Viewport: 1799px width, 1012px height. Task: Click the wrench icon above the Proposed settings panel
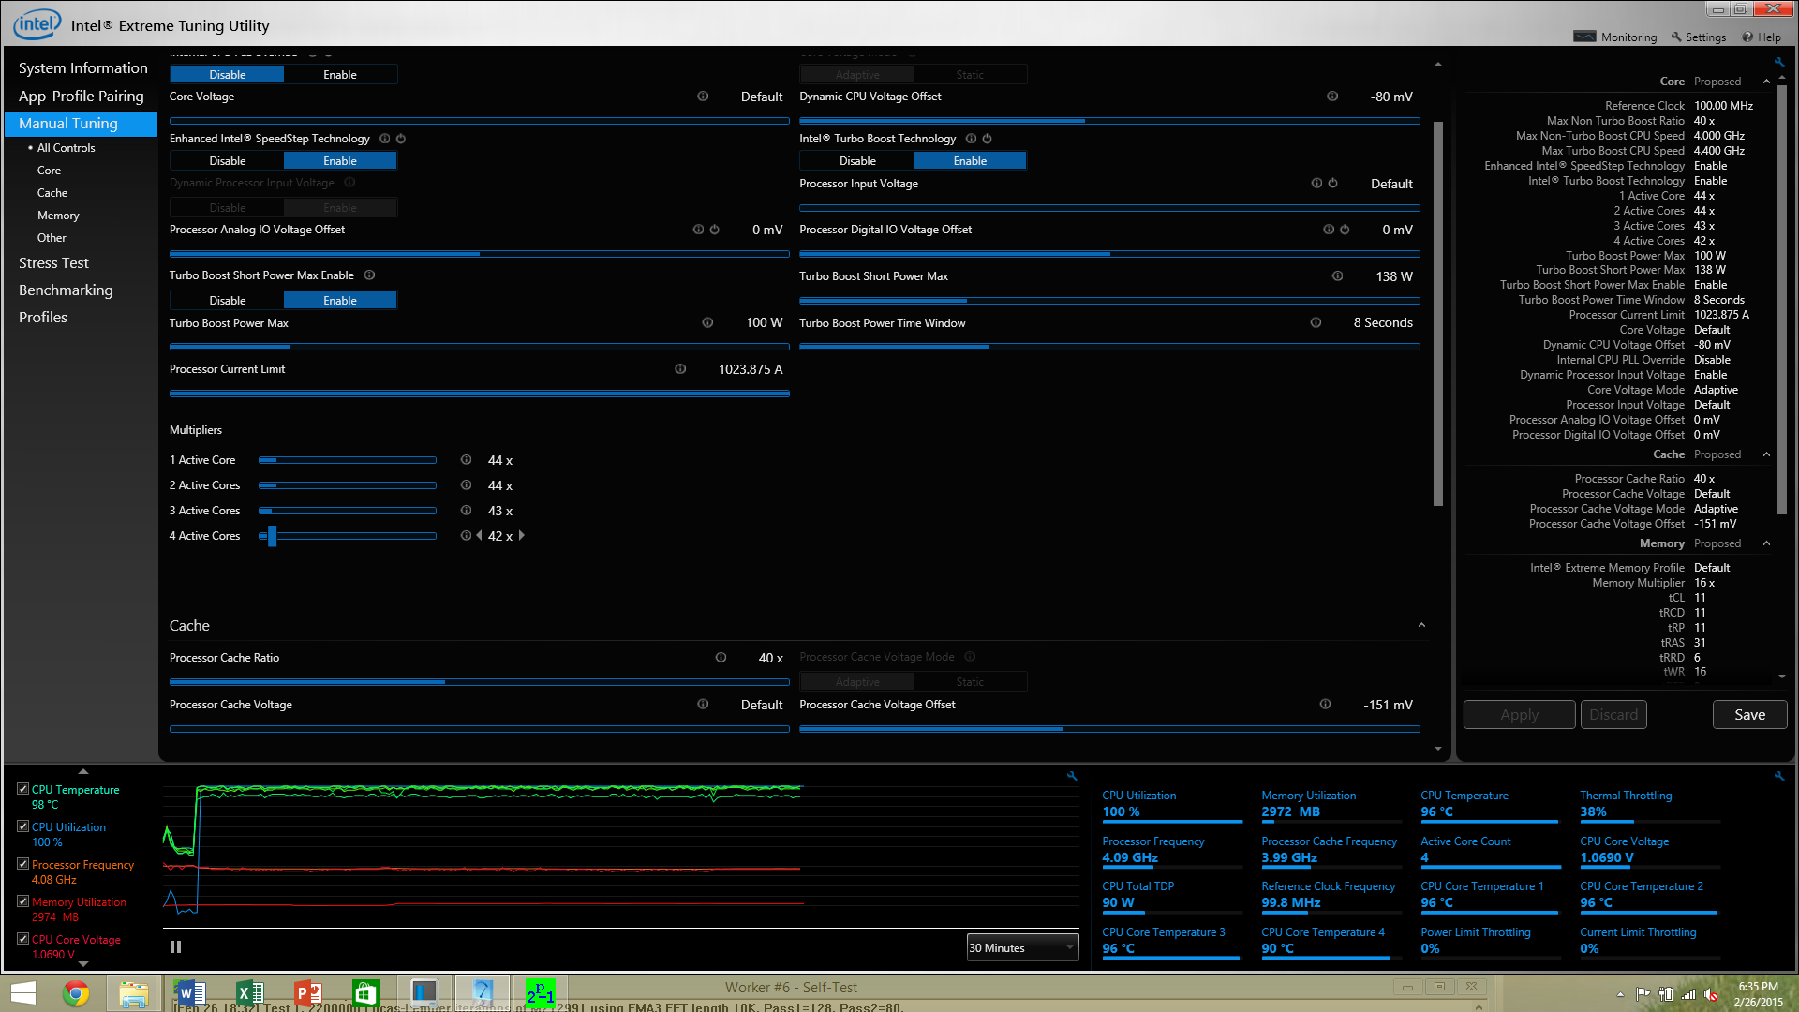[1778, 63]
